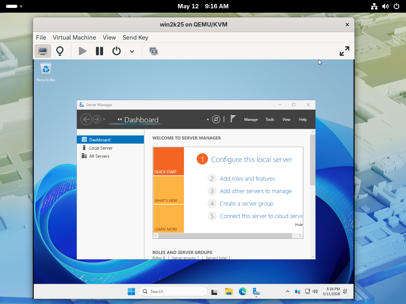Select Local Server in navigation pane
The width and height of the screenshot is (406, 304).
[111, 148]
